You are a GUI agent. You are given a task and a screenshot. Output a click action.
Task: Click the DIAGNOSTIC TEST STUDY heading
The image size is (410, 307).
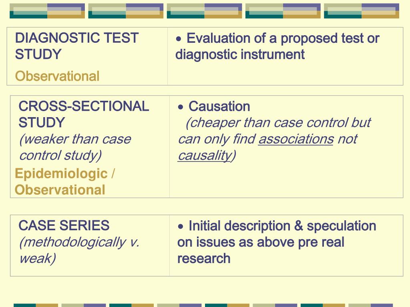click(x=76, y=46)
